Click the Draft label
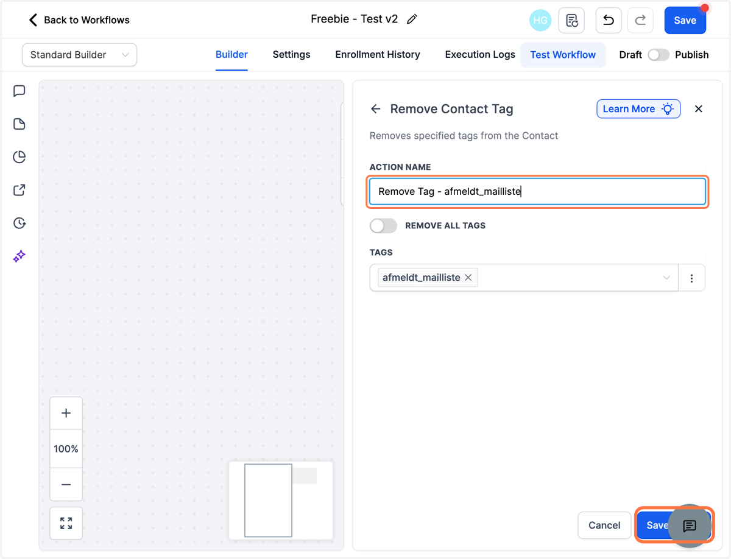This screenshot has height=559, width=731. pos(630,55)
